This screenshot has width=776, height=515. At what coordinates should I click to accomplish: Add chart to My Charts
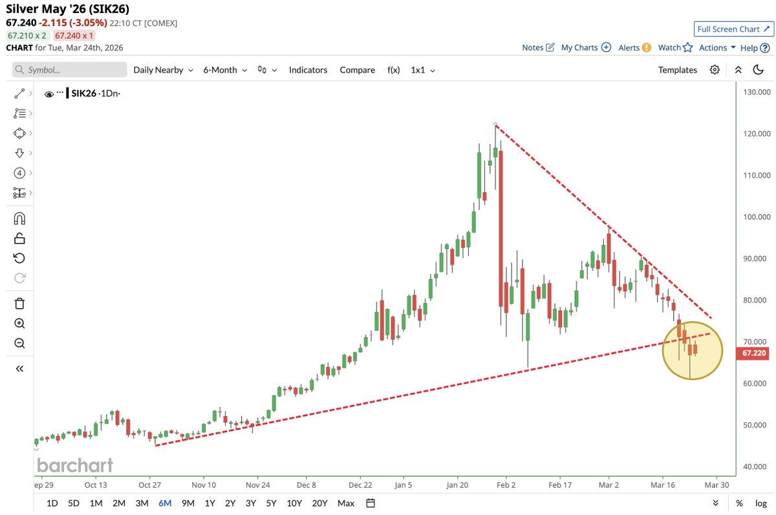[586, 48]
